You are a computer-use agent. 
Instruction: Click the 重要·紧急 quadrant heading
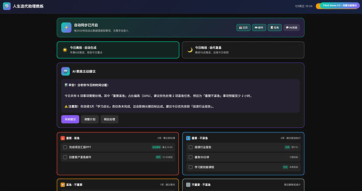pyautogui.click(x=73, y=138)
